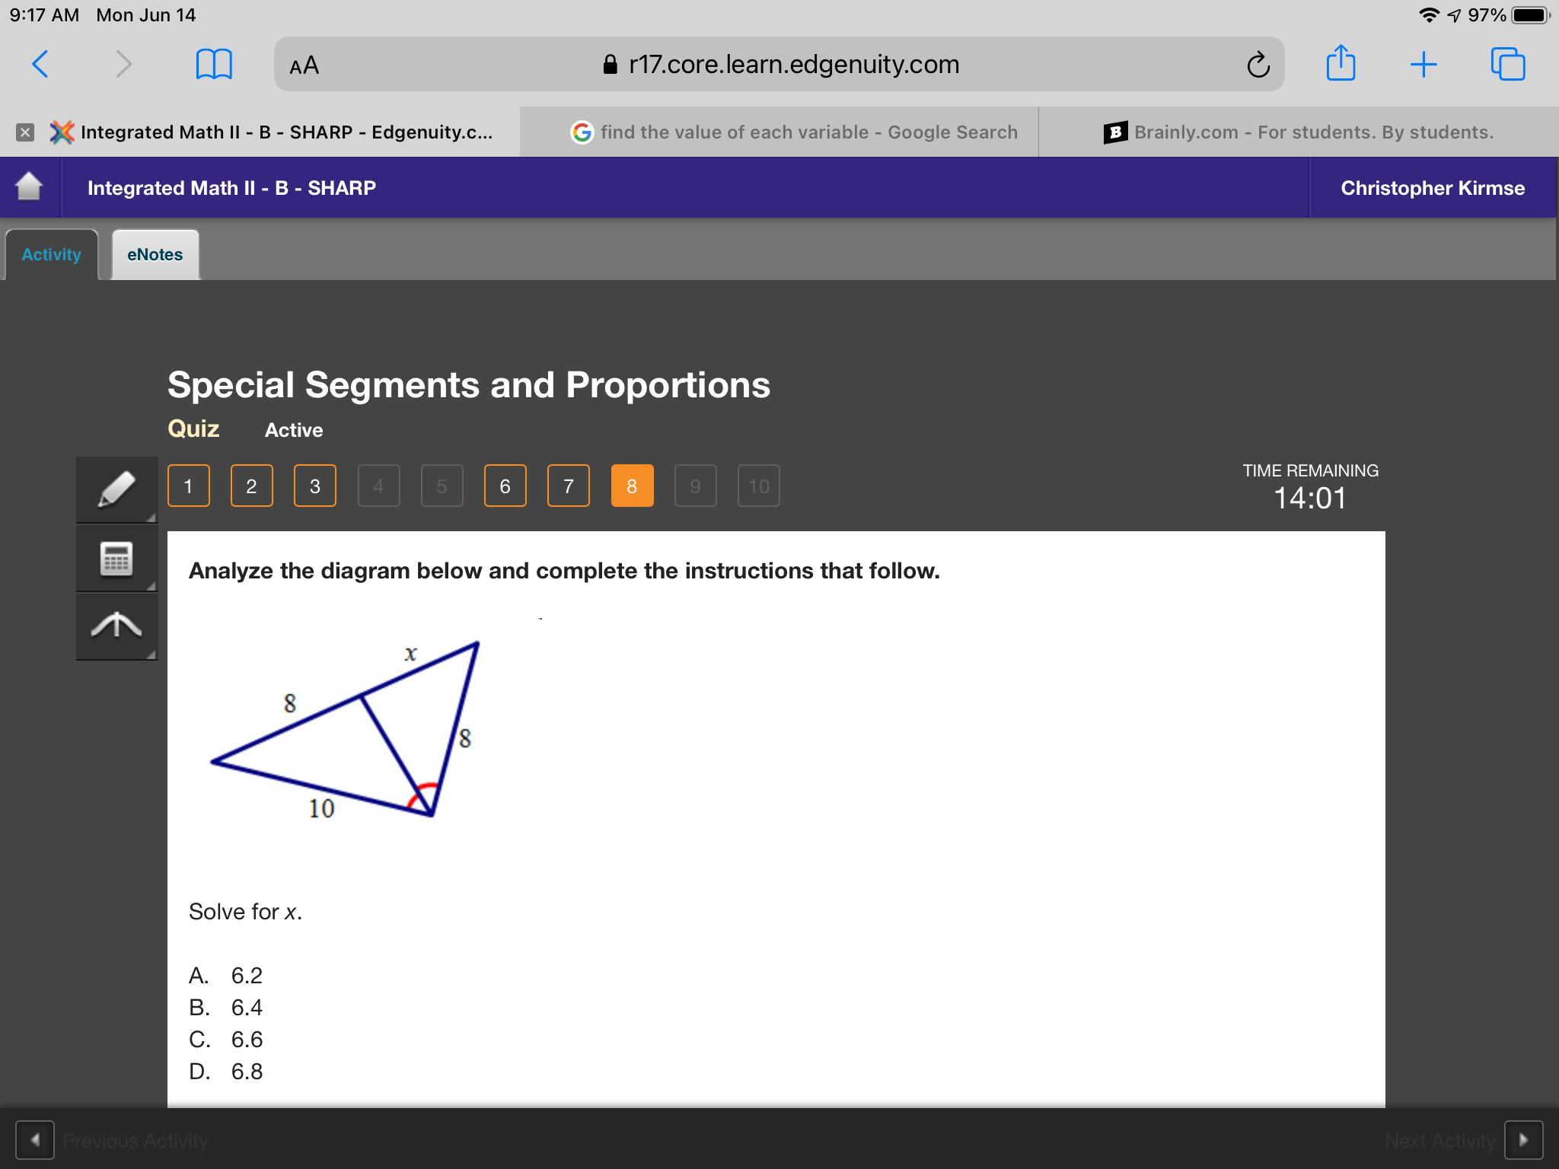
Task: Open the Brainly.com browser tab
Action: (1299, 132)
